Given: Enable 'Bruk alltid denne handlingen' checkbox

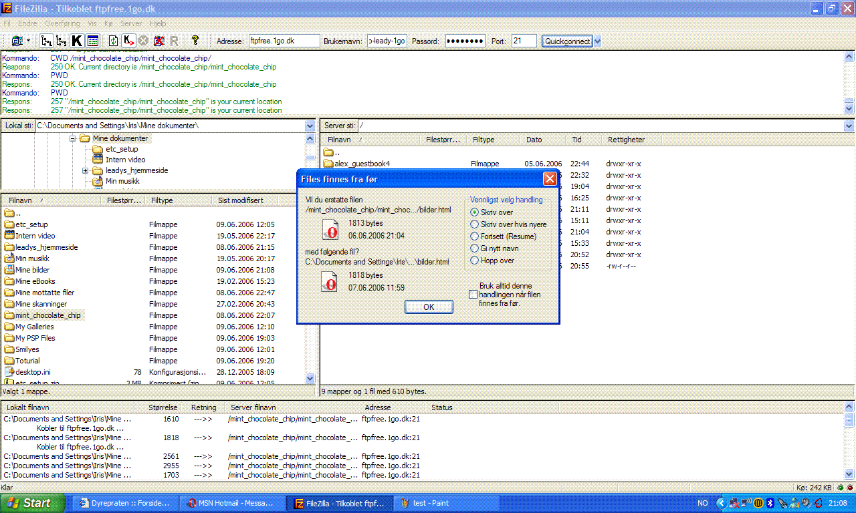Looking at the screenshot, I should pos(473,295).
